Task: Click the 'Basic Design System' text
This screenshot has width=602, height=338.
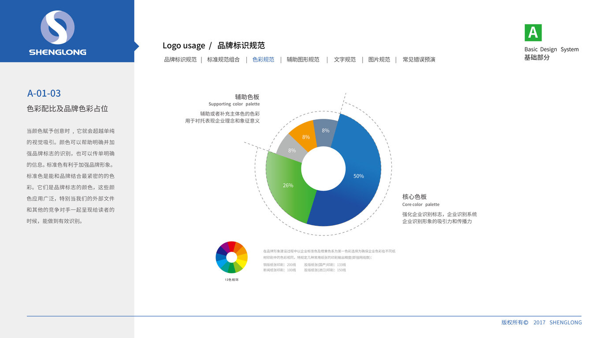Action: pyautogui.click(x=551, y=49)
